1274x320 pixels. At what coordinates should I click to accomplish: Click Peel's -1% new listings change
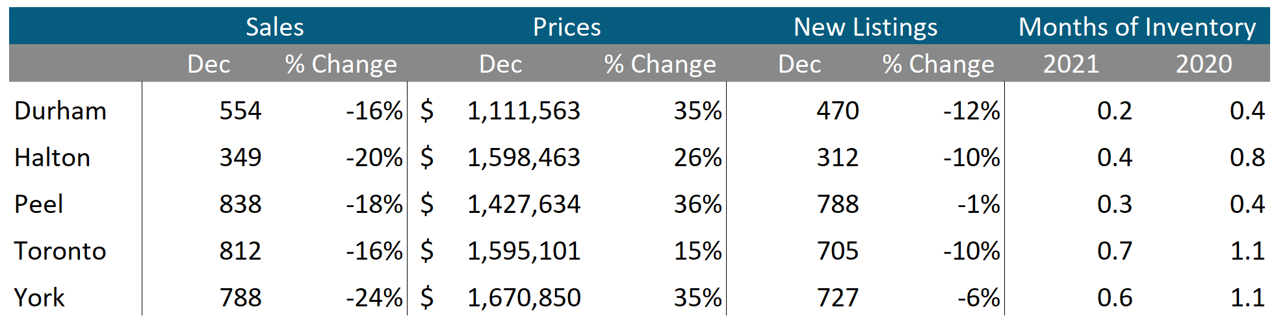(978, 204)
